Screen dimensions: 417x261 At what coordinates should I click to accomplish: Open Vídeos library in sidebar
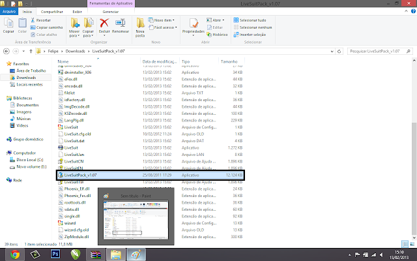(x=19, y=125)
